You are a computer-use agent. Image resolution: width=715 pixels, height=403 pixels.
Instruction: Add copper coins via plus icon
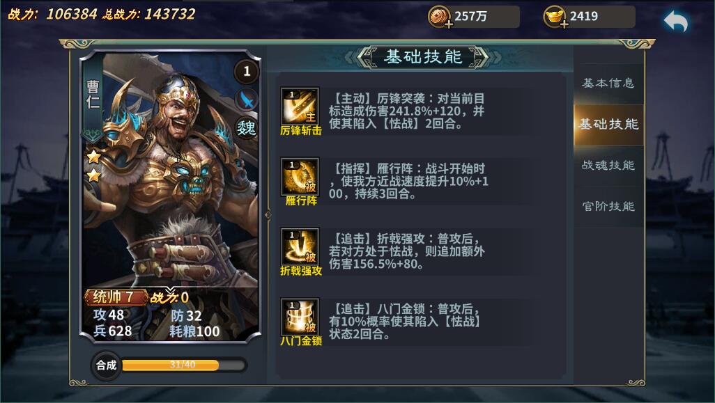pos(449,24)
